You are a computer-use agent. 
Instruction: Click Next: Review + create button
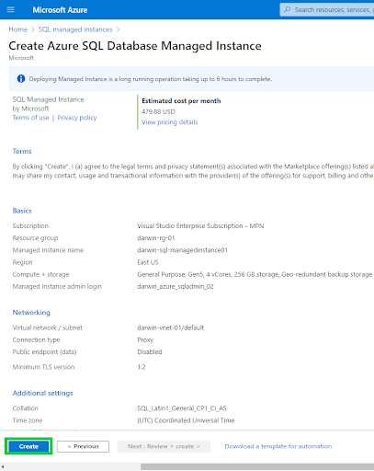coord(164,446)
